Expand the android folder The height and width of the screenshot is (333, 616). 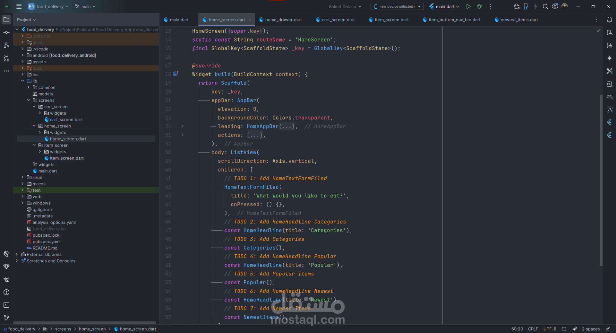22,55
